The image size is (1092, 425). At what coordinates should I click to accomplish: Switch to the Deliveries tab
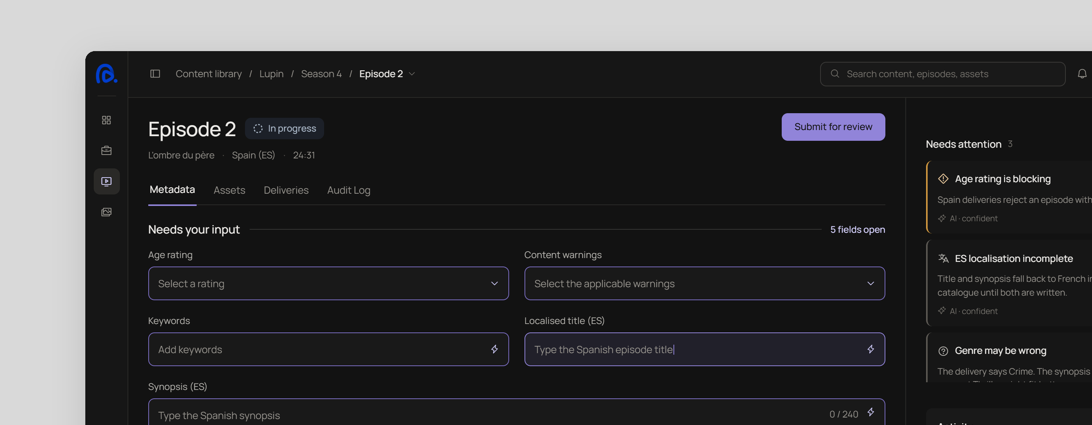click(x=286, y=190)
